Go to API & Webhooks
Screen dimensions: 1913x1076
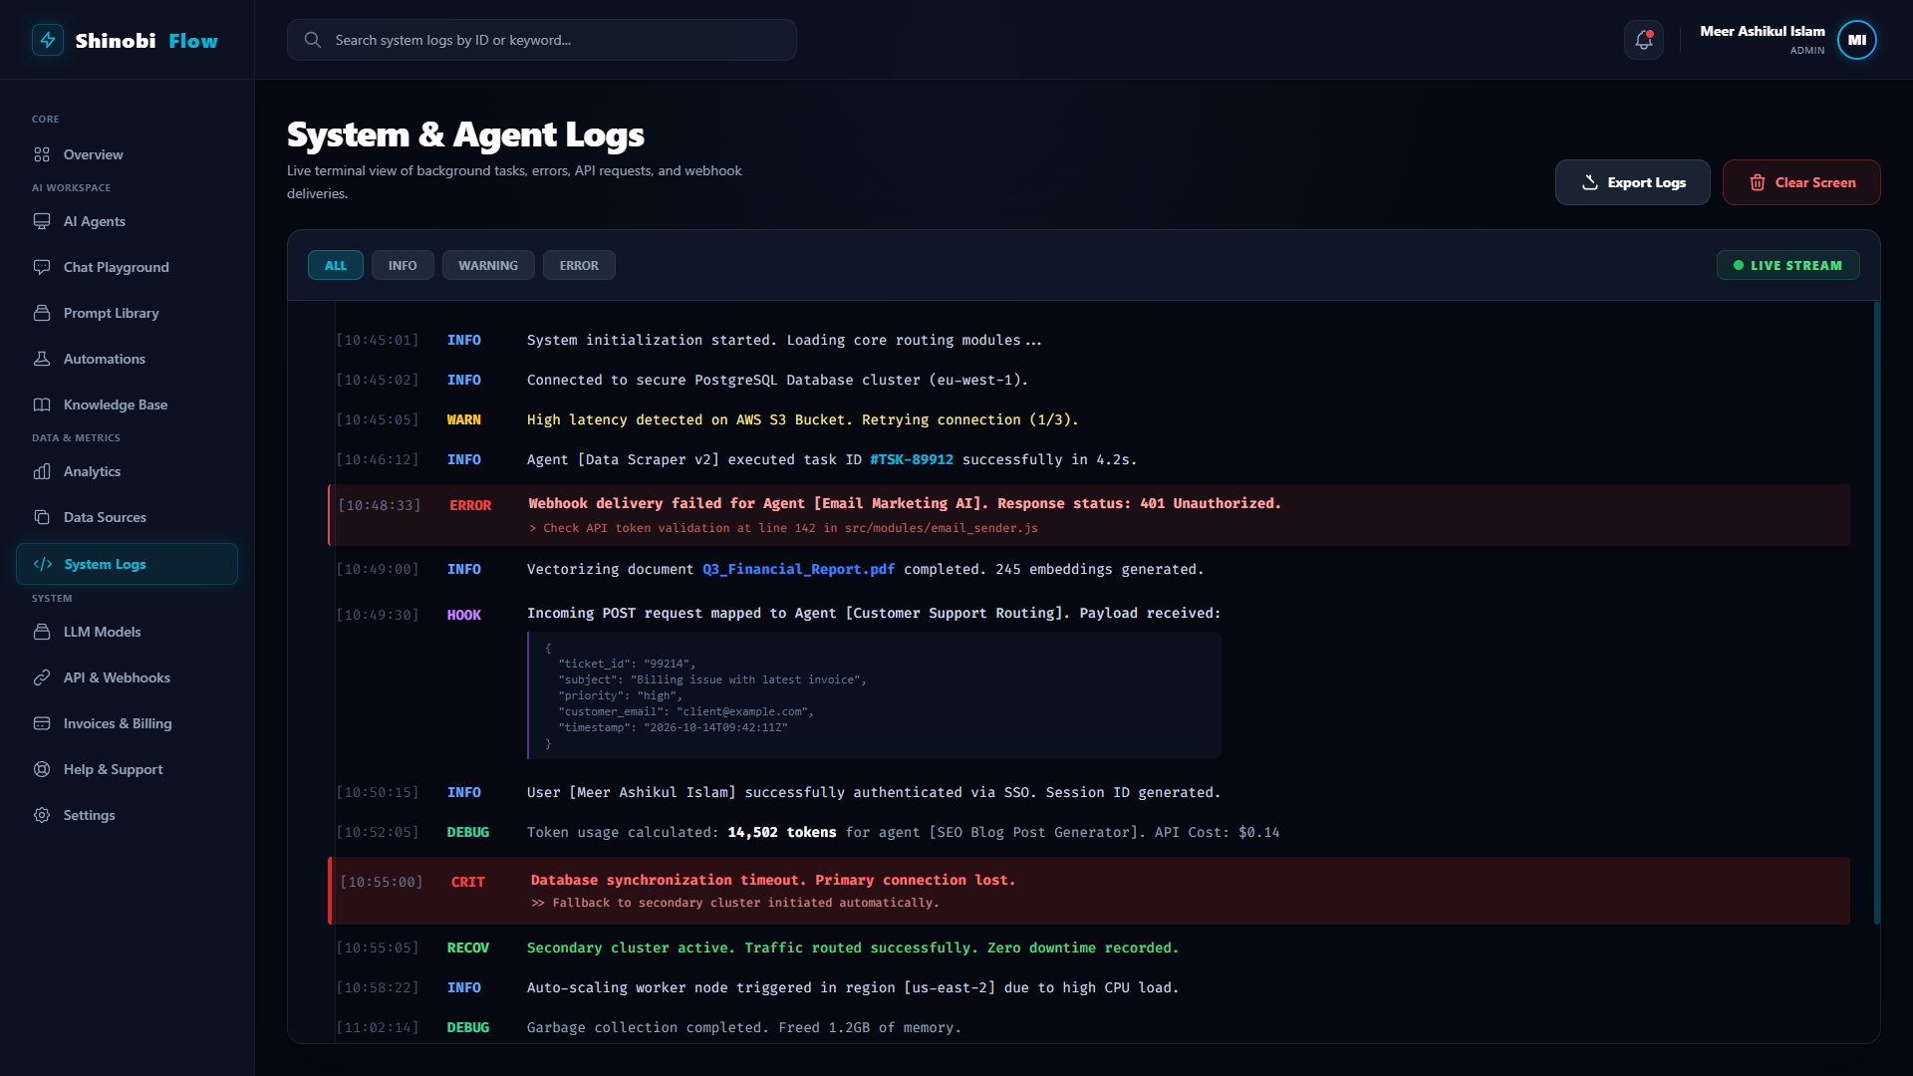point(127,677)
